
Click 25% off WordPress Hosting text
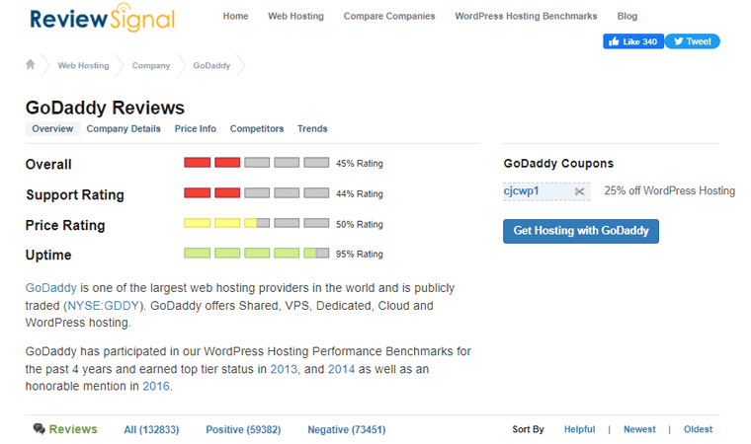670,190
